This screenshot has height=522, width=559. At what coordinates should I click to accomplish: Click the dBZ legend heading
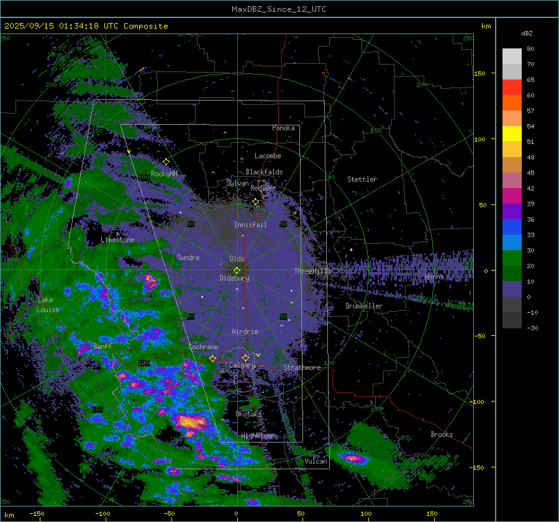pos(527,34)
